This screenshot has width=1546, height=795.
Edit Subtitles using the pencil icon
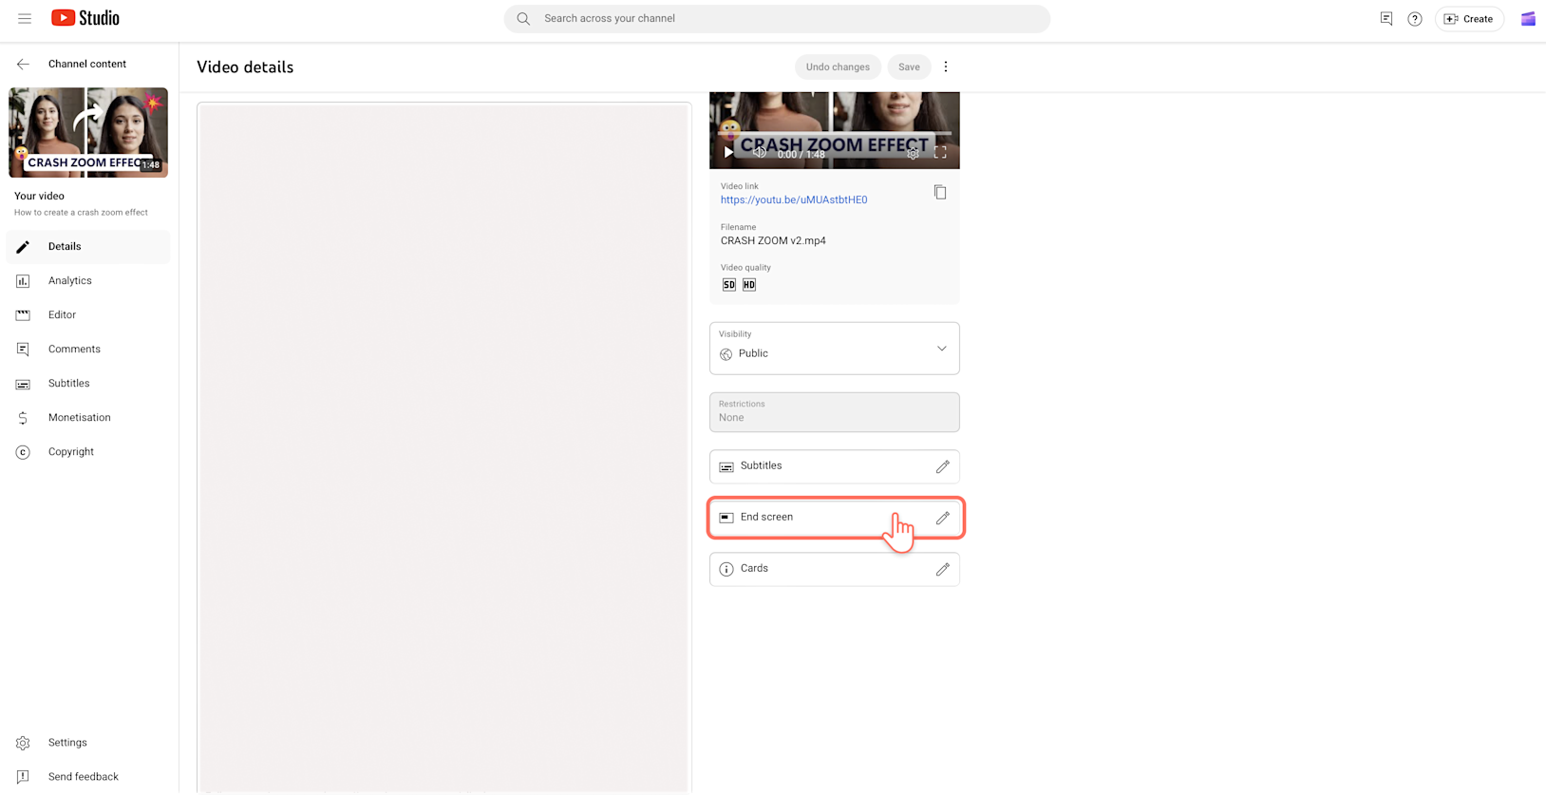(x=943, y=466)
